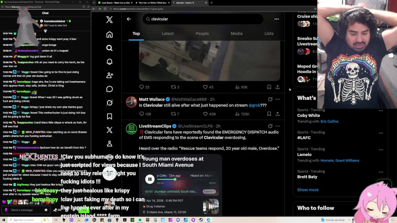Viewport: 397px width, 223px height.
Task: Open Follow people icon in sidebar
Action: (x=109, y=75)
